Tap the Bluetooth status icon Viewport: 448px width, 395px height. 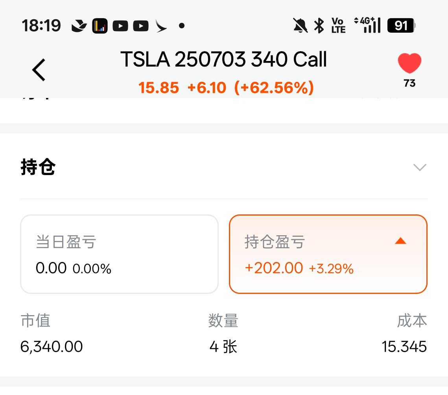319,26
